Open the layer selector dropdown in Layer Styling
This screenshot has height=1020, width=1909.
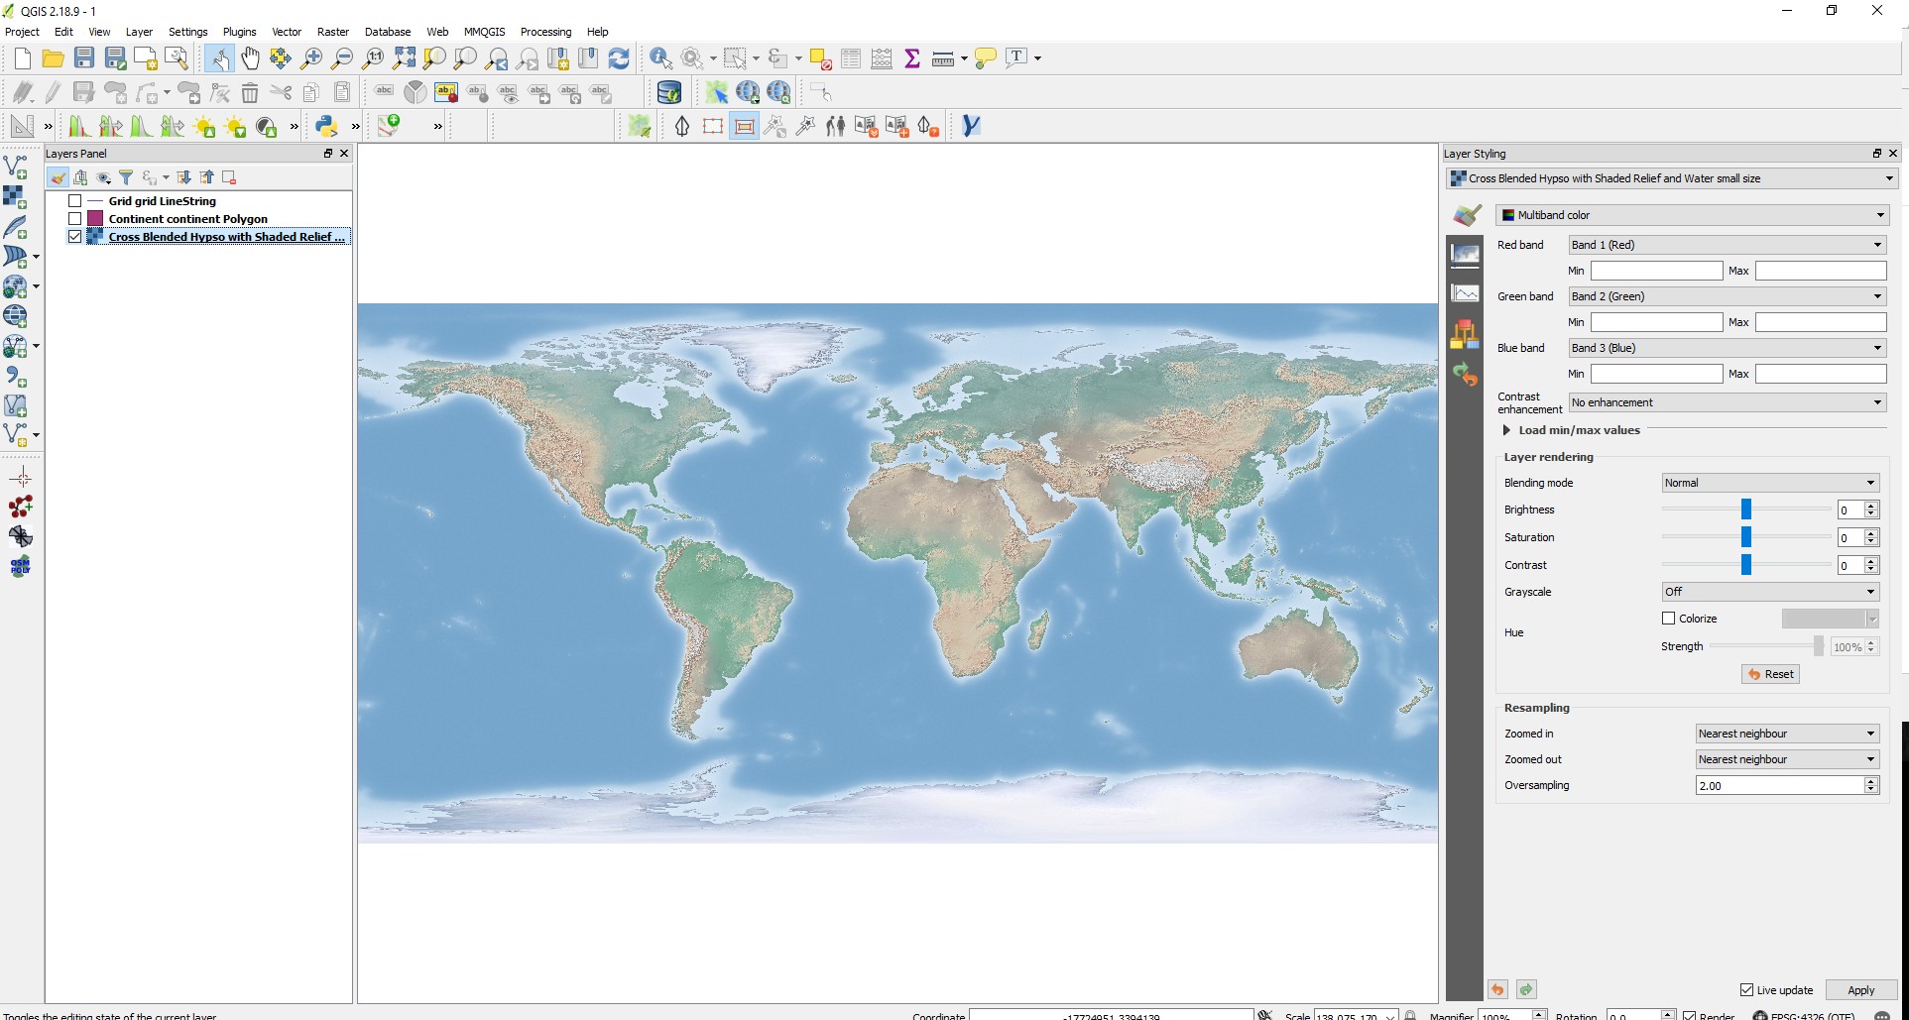pos(1672,178)
